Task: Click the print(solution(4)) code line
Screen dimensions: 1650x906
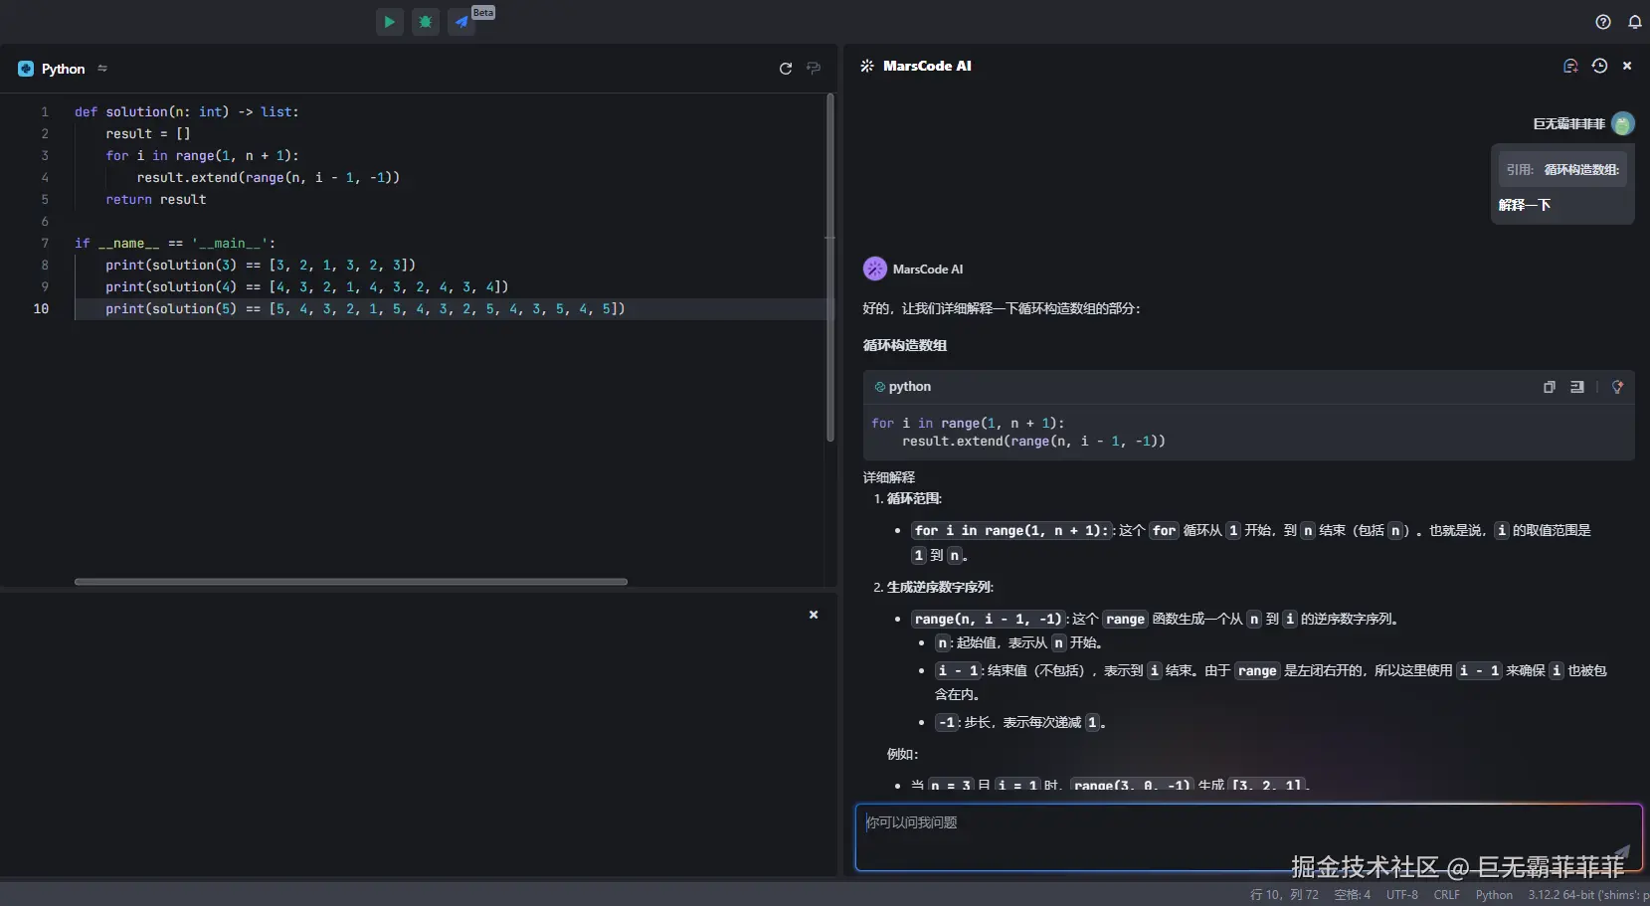Action: 307,286
